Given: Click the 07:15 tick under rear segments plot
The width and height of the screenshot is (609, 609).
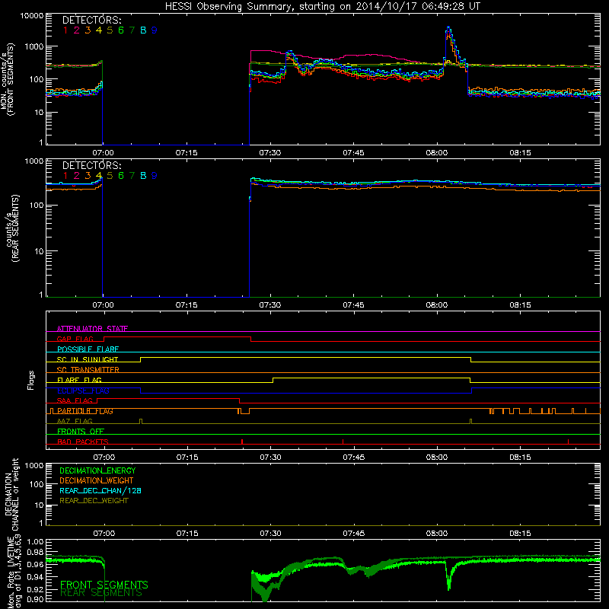Looking at the screenshot, I should (187, 305).
